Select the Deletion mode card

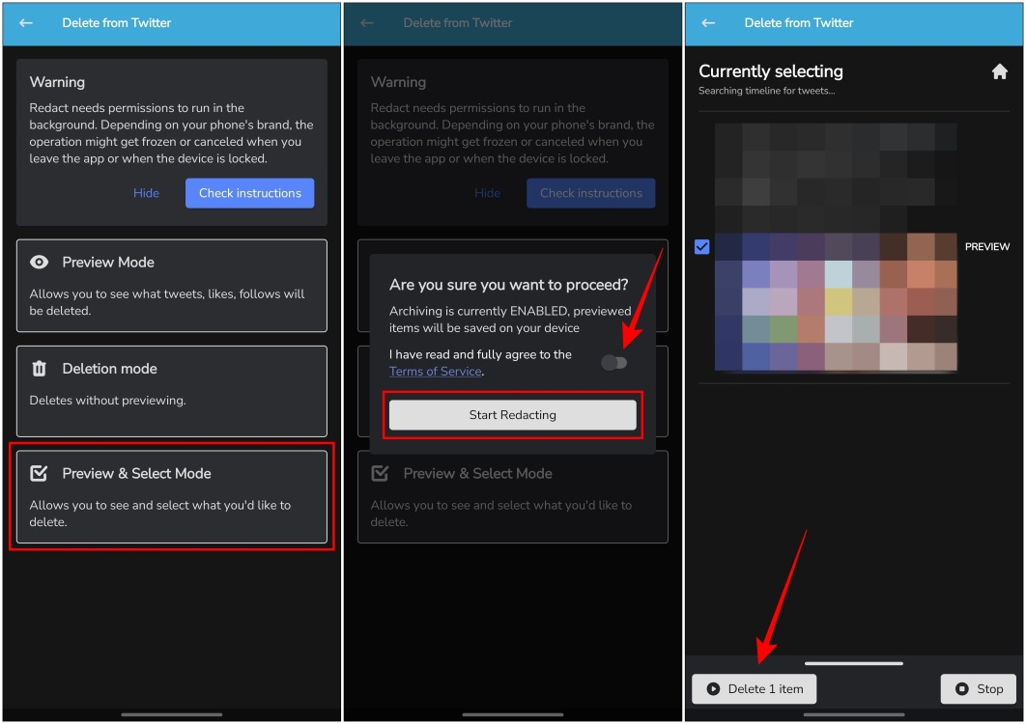pos(172,390)
